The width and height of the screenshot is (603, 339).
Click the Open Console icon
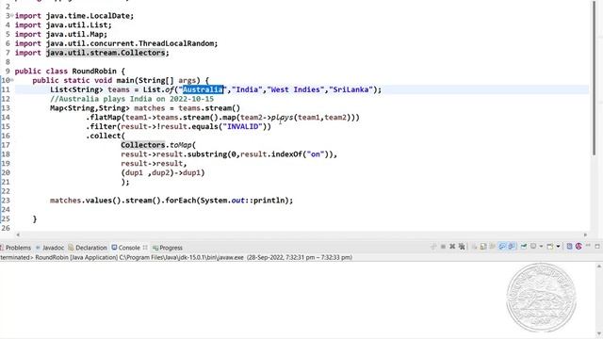550,247
